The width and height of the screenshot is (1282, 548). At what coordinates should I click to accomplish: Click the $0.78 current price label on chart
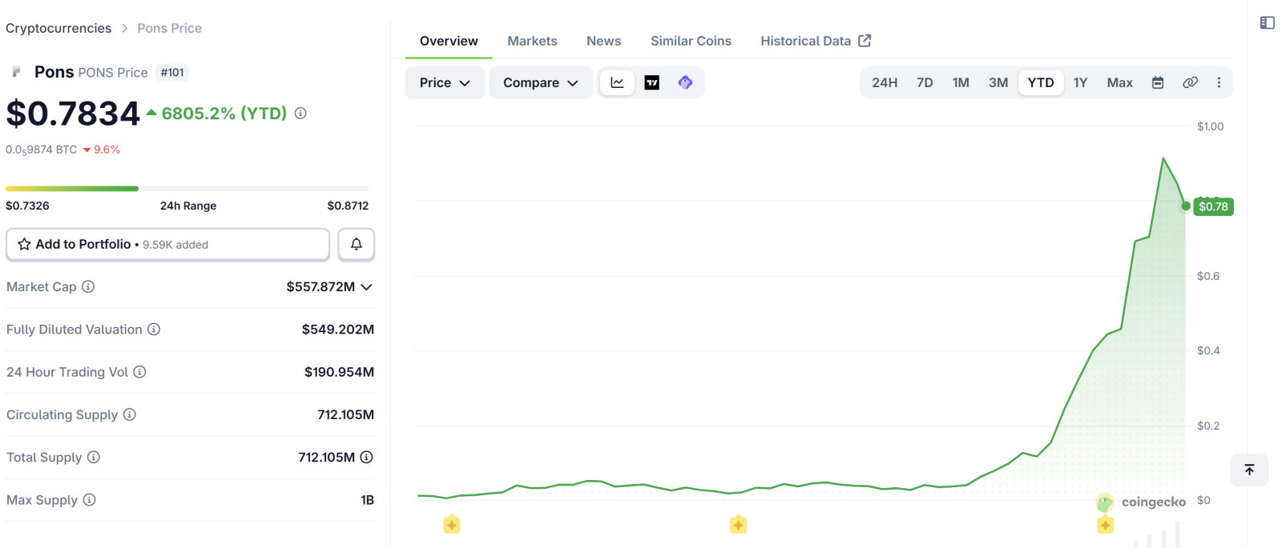(x=1213, y=206)
